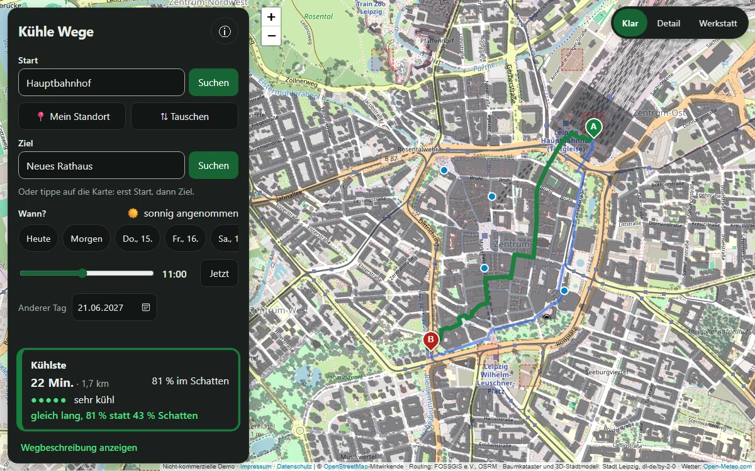Open the calendar icon in the date field
The height and width of the screenshot is (471, 755).
coord(146,308)
